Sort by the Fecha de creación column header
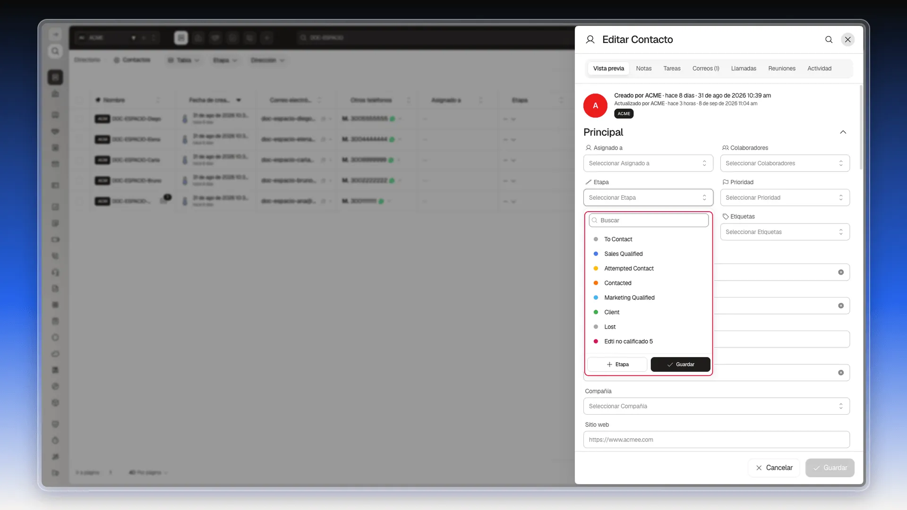Viewport: 907px width, 510px height. click(x=209, y=100)
